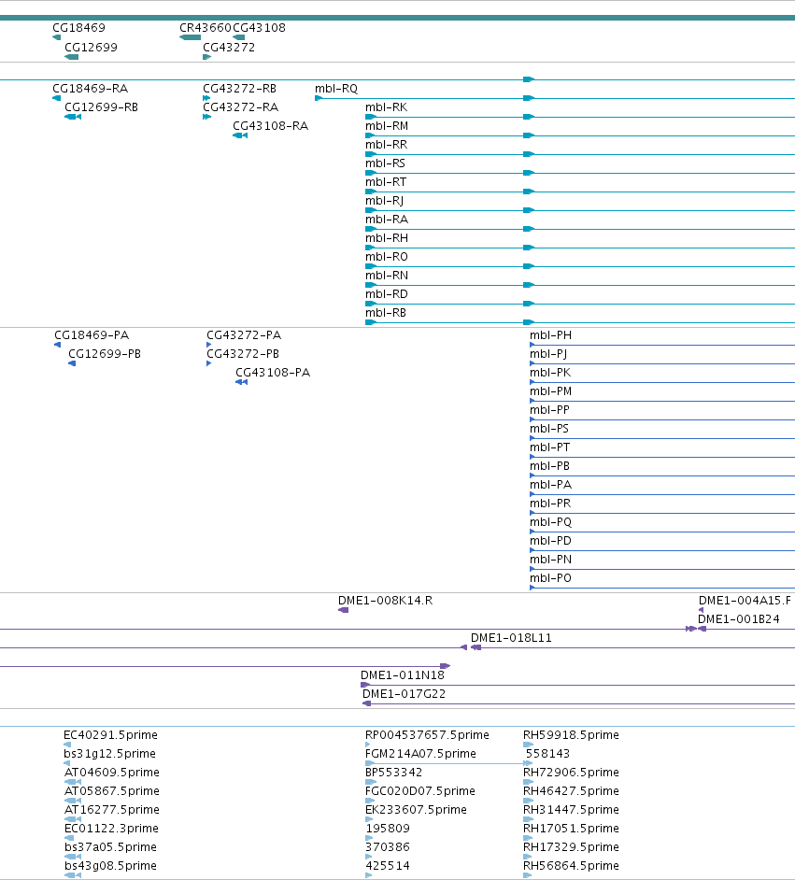The image size is (795, 880).
Task: Select the mbl-PA protein label
Action: coord(550,484)
